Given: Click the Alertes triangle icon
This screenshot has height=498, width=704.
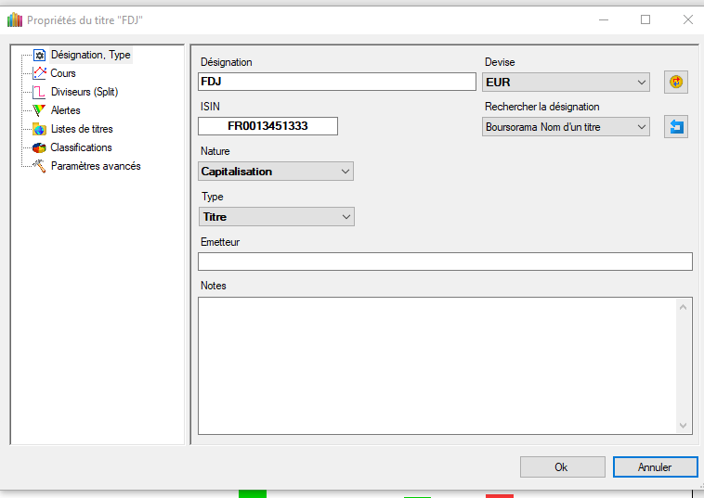Looking at the screenshot, I should click(39, 110).
